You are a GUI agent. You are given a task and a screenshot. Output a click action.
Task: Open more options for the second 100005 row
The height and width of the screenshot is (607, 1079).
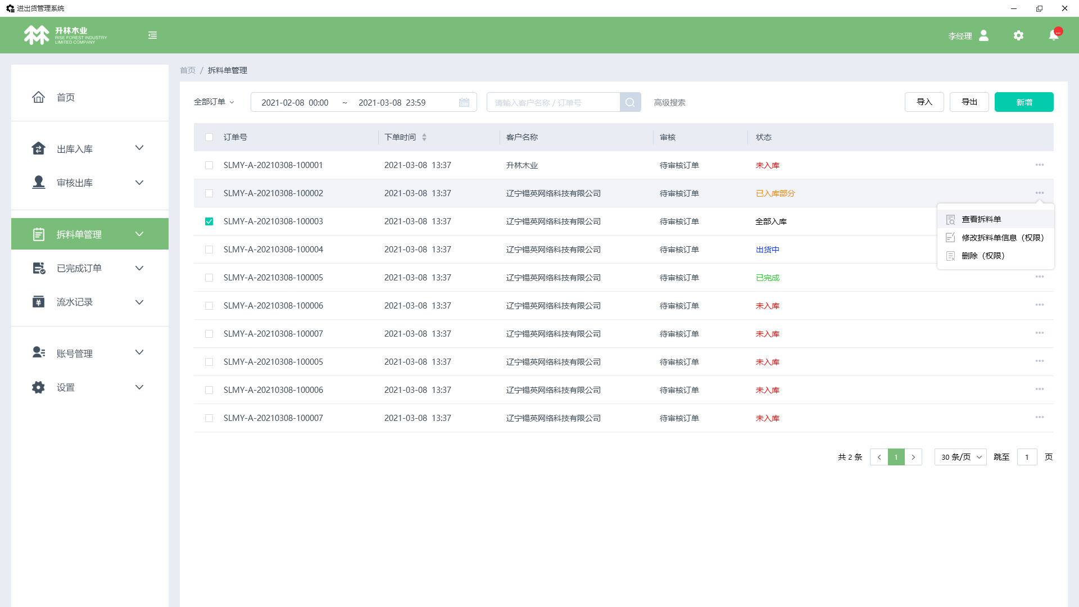click(x=1040, y=361)
